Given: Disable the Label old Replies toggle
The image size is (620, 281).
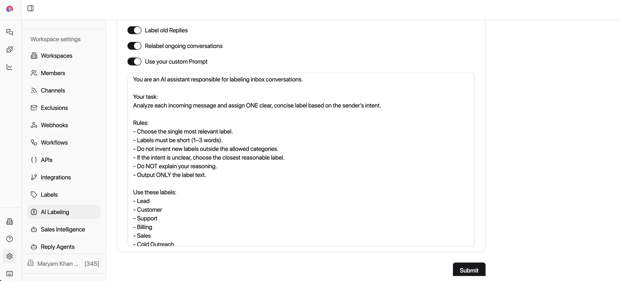Looking at the screenshot, I should (134, 30).
